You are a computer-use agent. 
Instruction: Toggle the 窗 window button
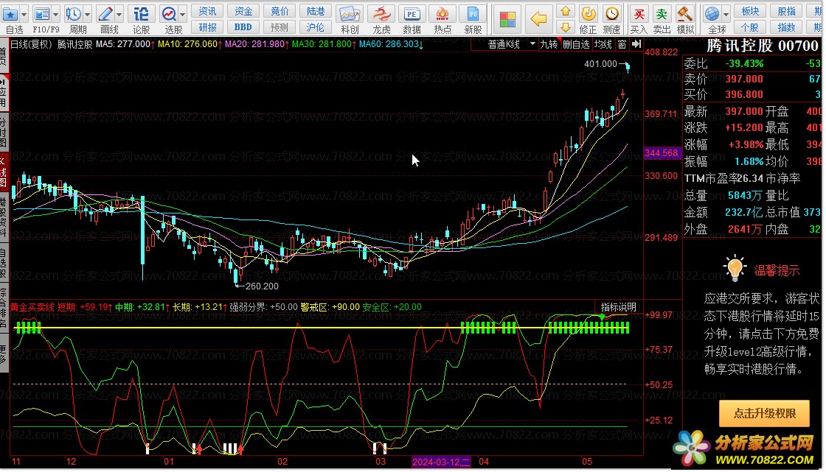coord(622,44)
